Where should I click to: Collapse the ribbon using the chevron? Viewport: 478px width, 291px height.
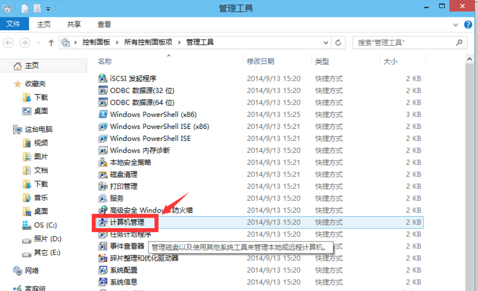(455, 24)
